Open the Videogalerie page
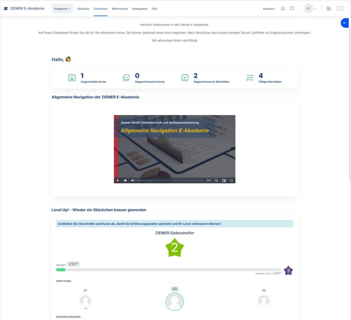 (140, 9)
